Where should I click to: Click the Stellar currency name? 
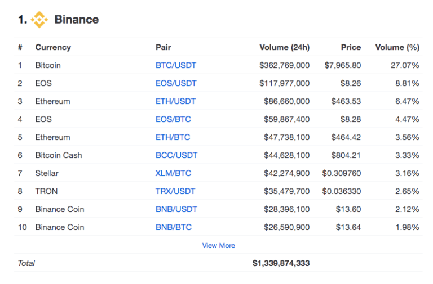(x=47, y=173)
